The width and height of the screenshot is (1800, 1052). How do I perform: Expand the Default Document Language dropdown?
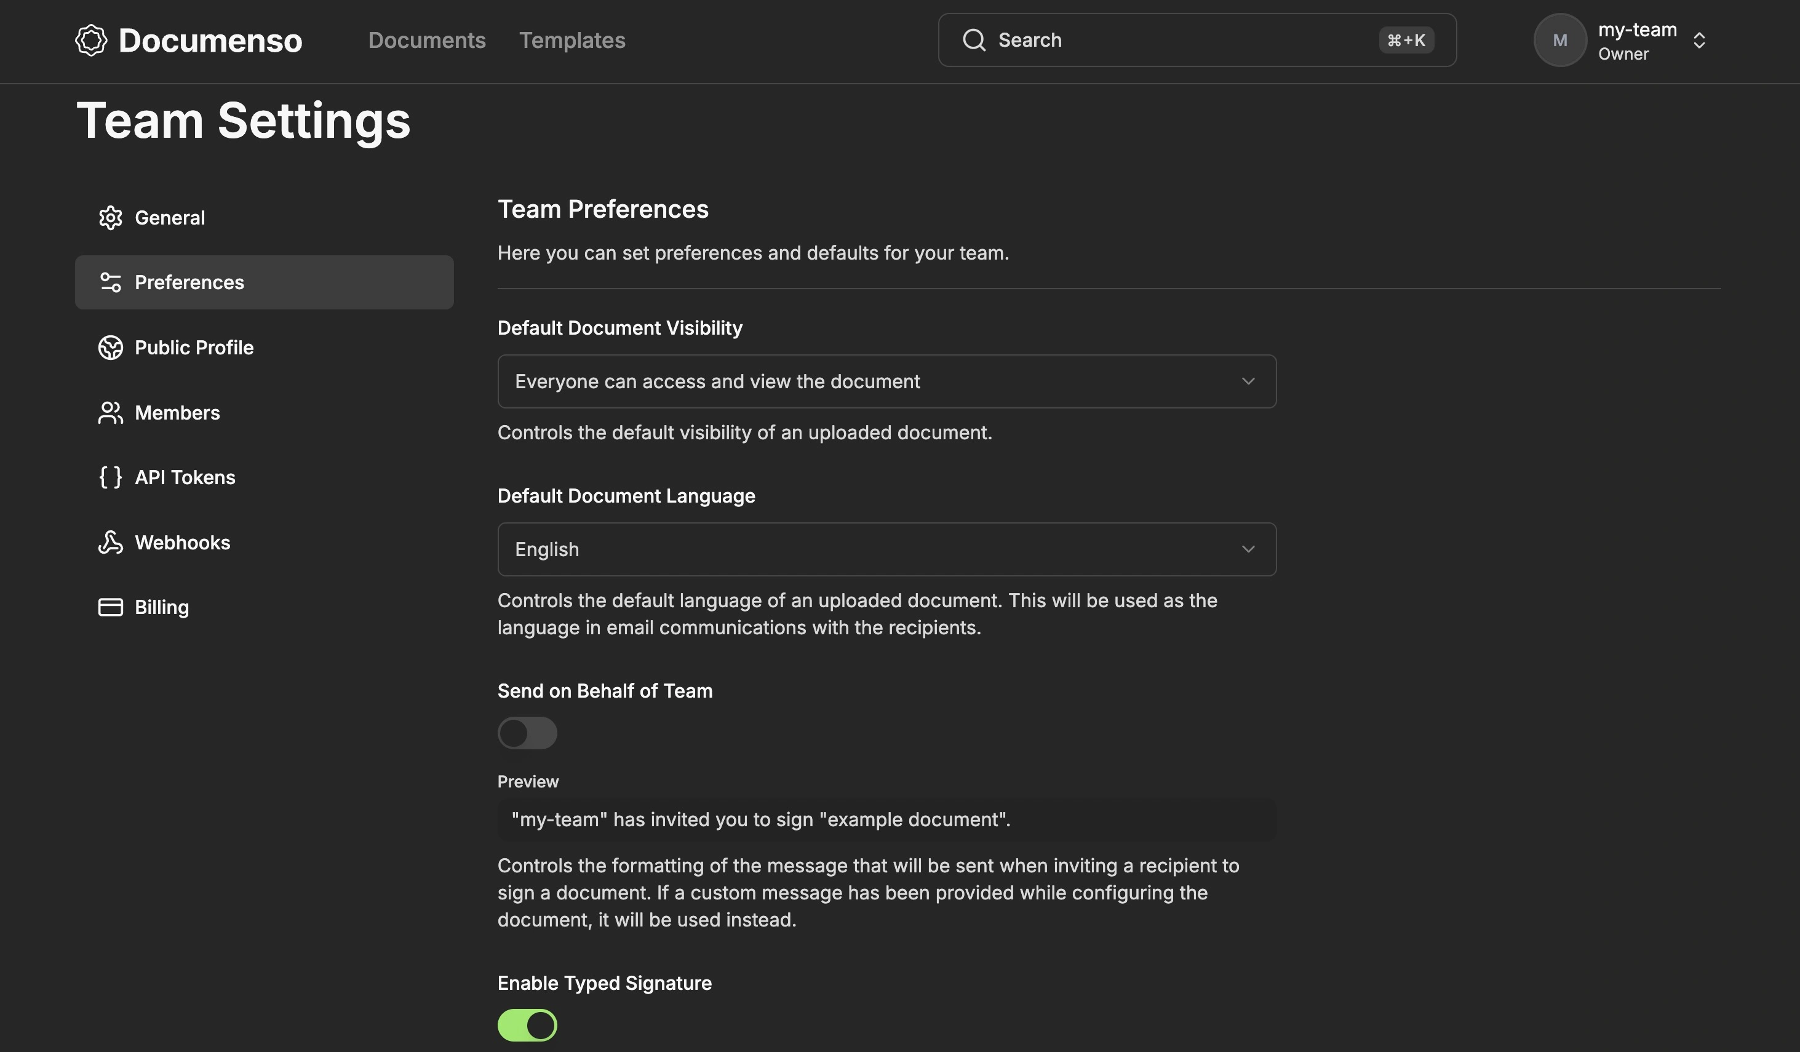pos(886,549)
